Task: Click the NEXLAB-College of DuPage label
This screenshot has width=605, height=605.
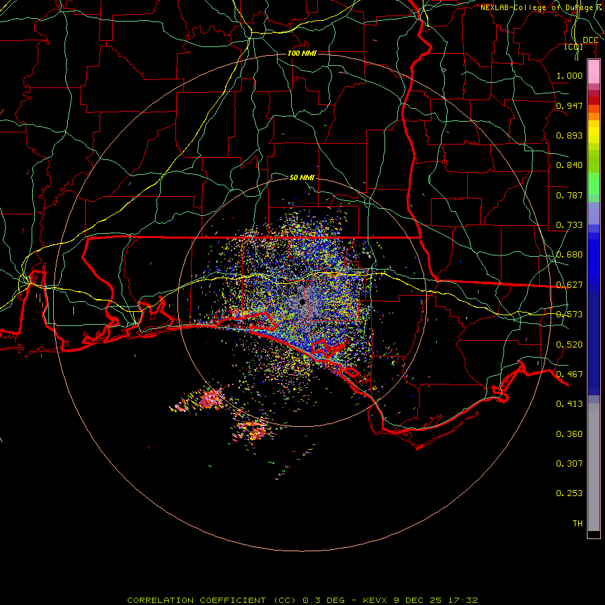Action: click(x=537, y=7)
